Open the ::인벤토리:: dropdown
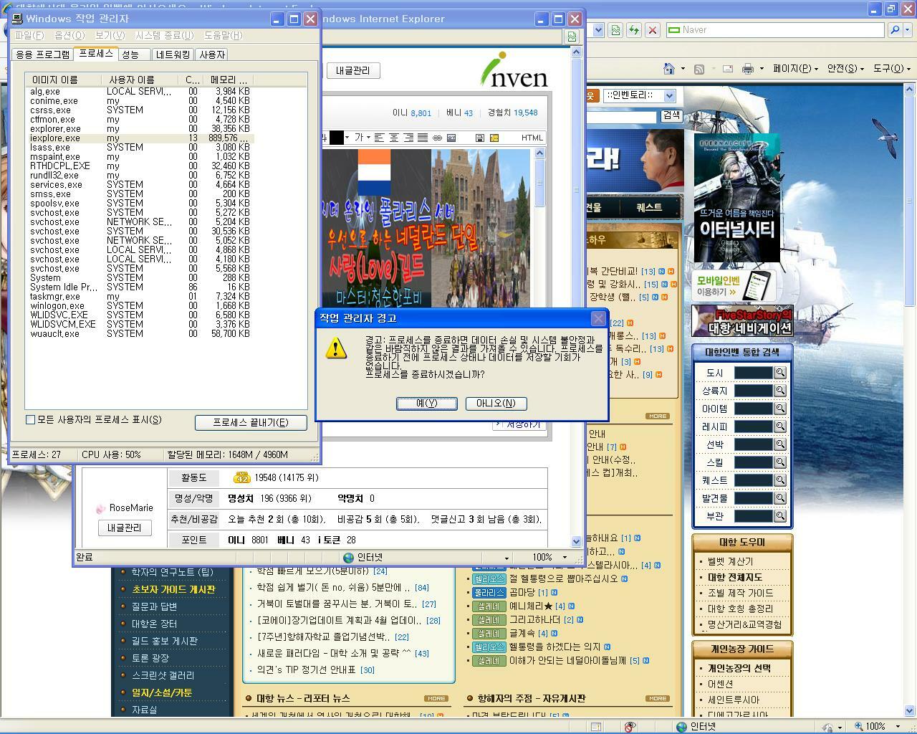This screenshot has width=917, height=734. (669, 95)
